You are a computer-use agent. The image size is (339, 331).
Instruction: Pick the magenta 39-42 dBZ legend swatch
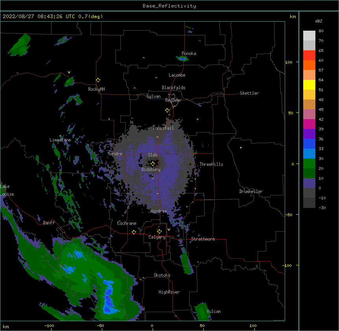309,124
